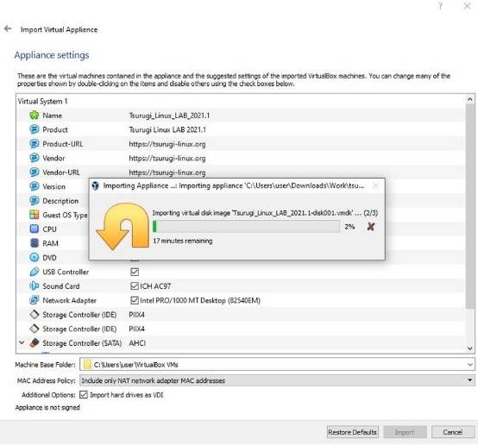Viewport: 478px width, 445px height.
Task: Click the import progress bar
Action: point(246,227)
